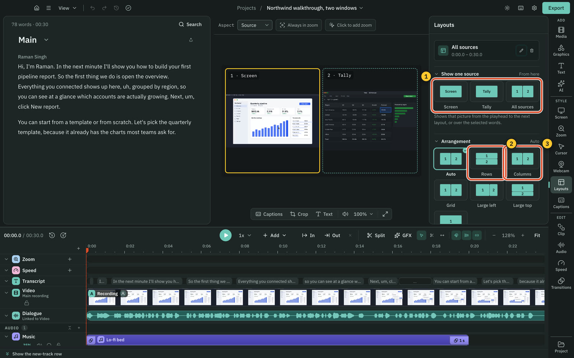Edit the All sources layout with pencil icon

521,50
